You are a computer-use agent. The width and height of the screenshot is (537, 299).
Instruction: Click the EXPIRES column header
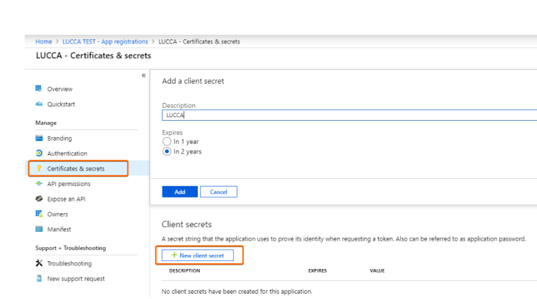[317, 271]
